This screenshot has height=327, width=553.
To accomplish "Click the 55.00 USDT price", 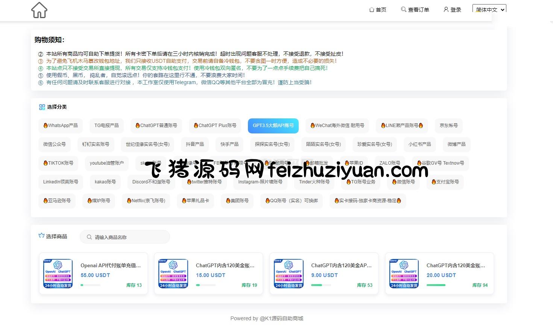I will (x=95, y=275).
